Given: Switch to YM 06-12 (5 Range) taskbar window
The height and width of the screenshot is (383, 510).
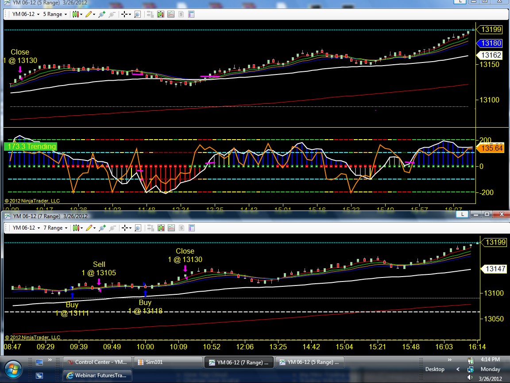Looking at the screenshot, I should coord(309,362).
